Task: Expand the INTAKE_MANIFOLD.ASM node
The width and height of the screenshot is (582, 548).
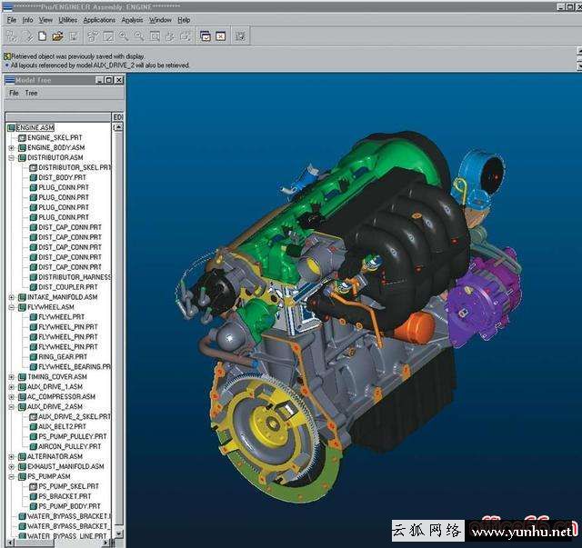Action: [12, 297]
